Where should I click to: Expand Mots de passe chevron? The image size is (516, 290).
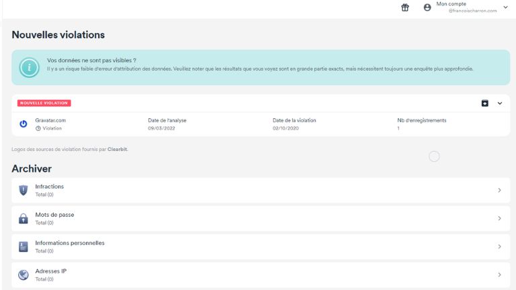(499, 219)
